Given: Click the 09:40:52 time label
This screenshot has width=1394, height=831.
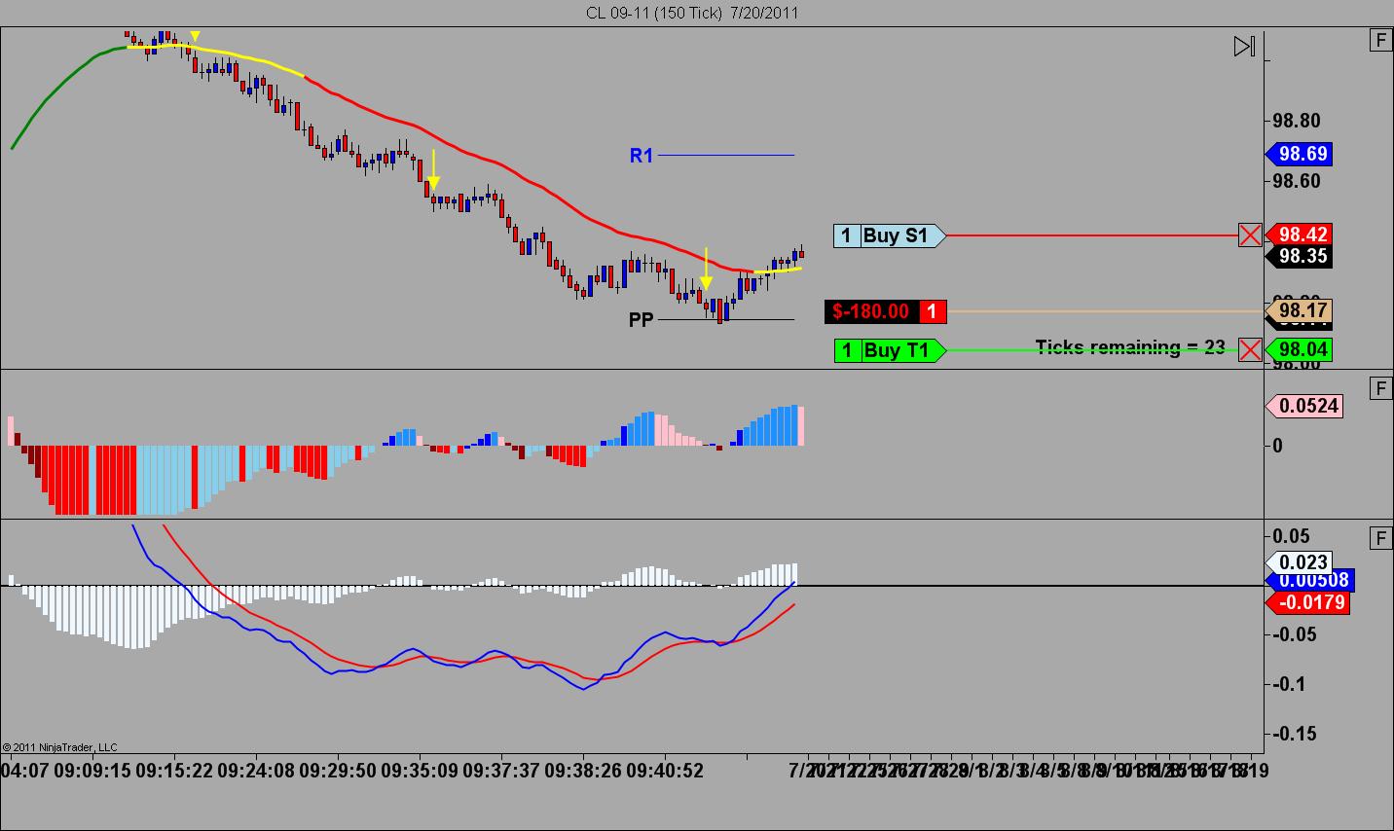Looking at the screenshot, I should click(665, 771).
